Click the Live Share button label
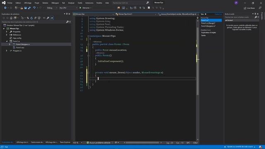 coord(251,8)
